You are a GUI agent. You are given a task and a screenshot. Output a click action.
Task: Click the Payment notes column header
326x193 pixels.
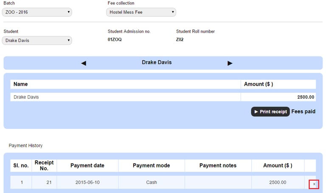pyautogui.click(x=218, y=165)
